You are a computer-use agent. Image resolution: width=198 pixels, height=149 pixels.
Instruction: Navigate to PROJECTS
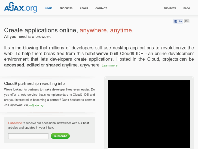170,8
